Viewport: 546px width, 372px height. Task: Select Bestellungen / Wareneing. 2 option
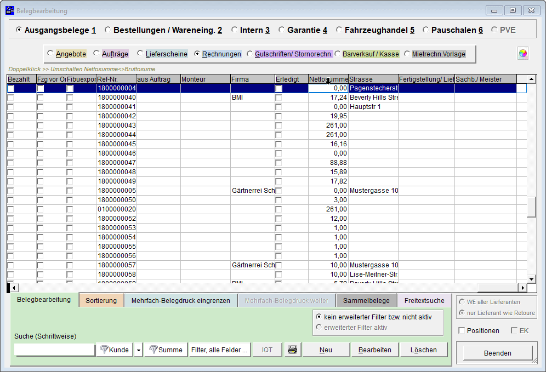(108, 30)
